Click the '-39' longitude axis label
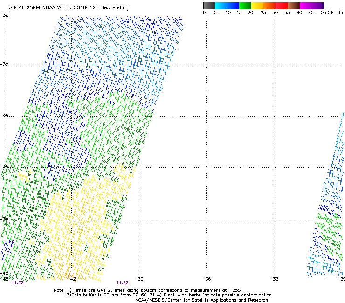This screenshot has height=303, width=345. [x=139, y=279]
